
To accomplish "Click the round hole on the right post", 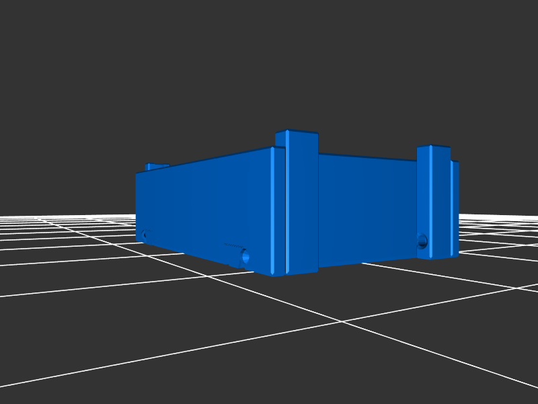I will tap(422, 239).
